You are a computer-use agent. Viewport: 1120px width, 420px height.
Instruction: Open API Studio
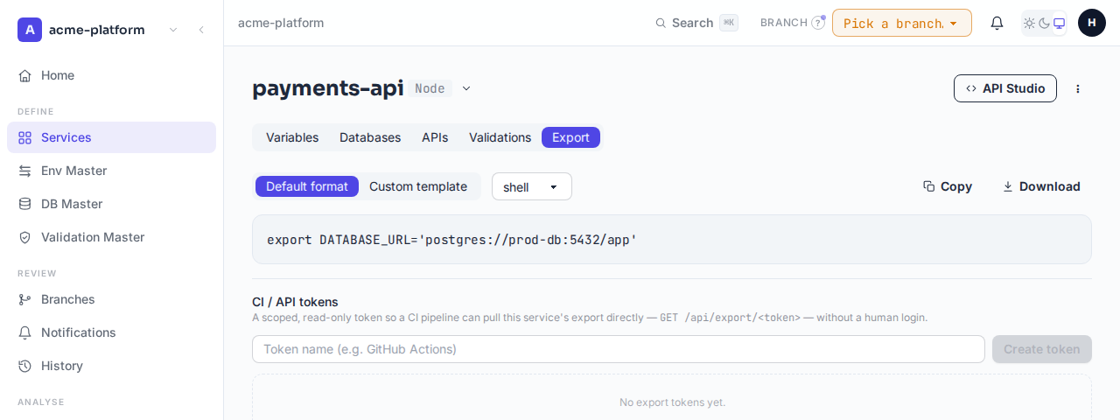point(1005,88)
